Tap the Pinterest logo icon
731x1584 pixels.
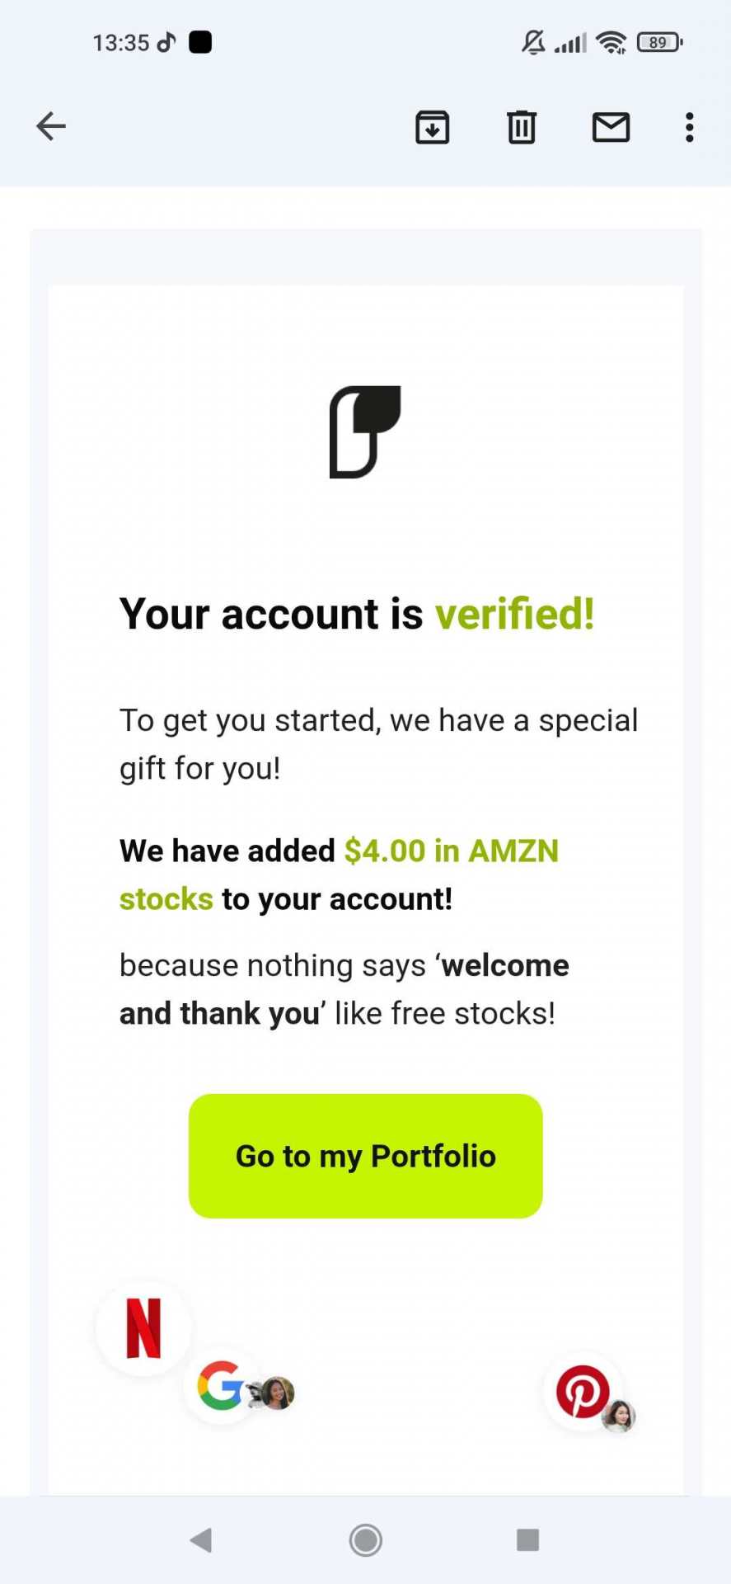click(x=583, y=1392)
